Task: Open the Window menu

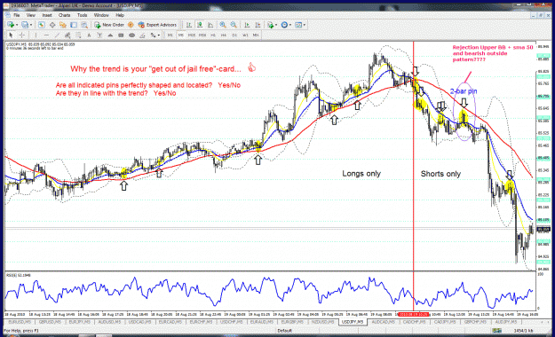Action: 101,15
